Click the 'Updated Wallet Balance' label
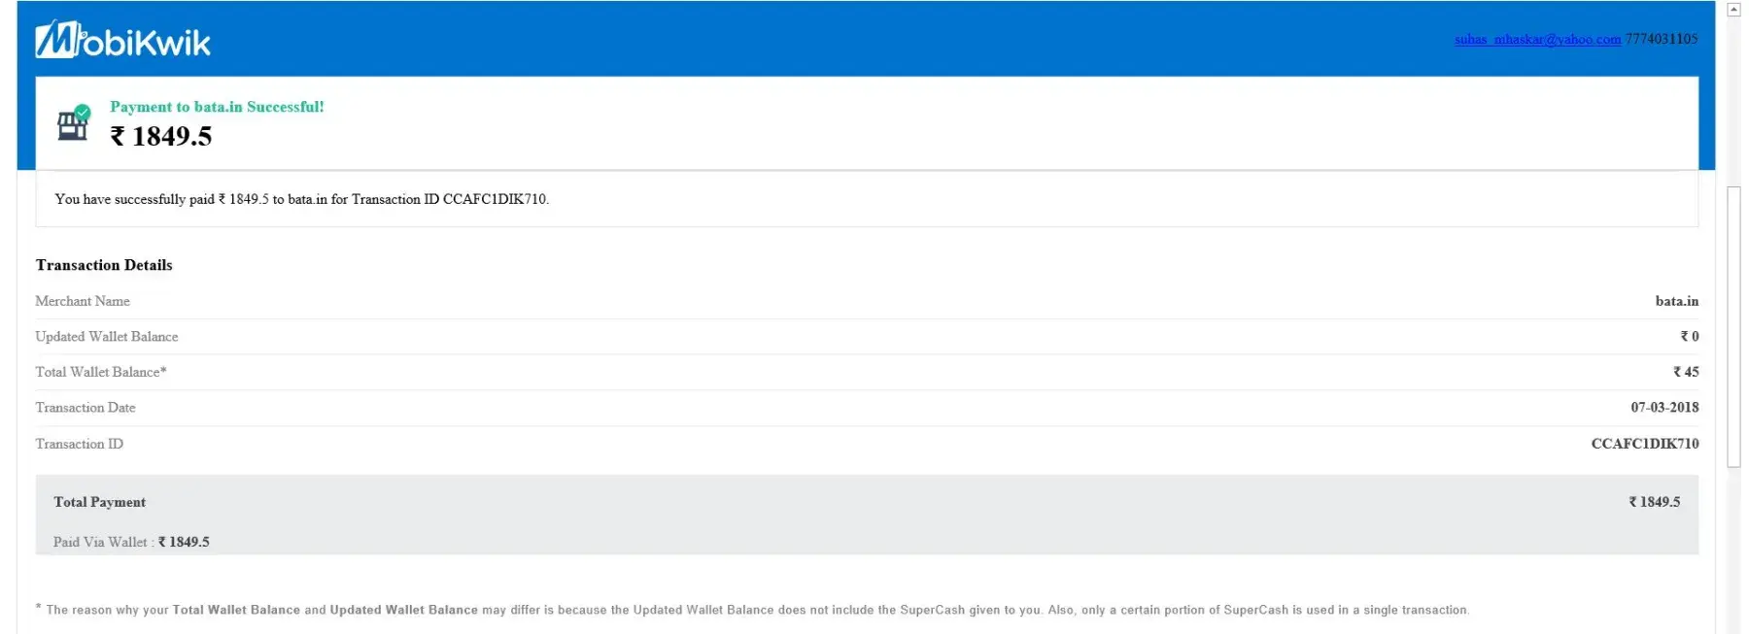1749x634 pixels. [x=107, y=337]
